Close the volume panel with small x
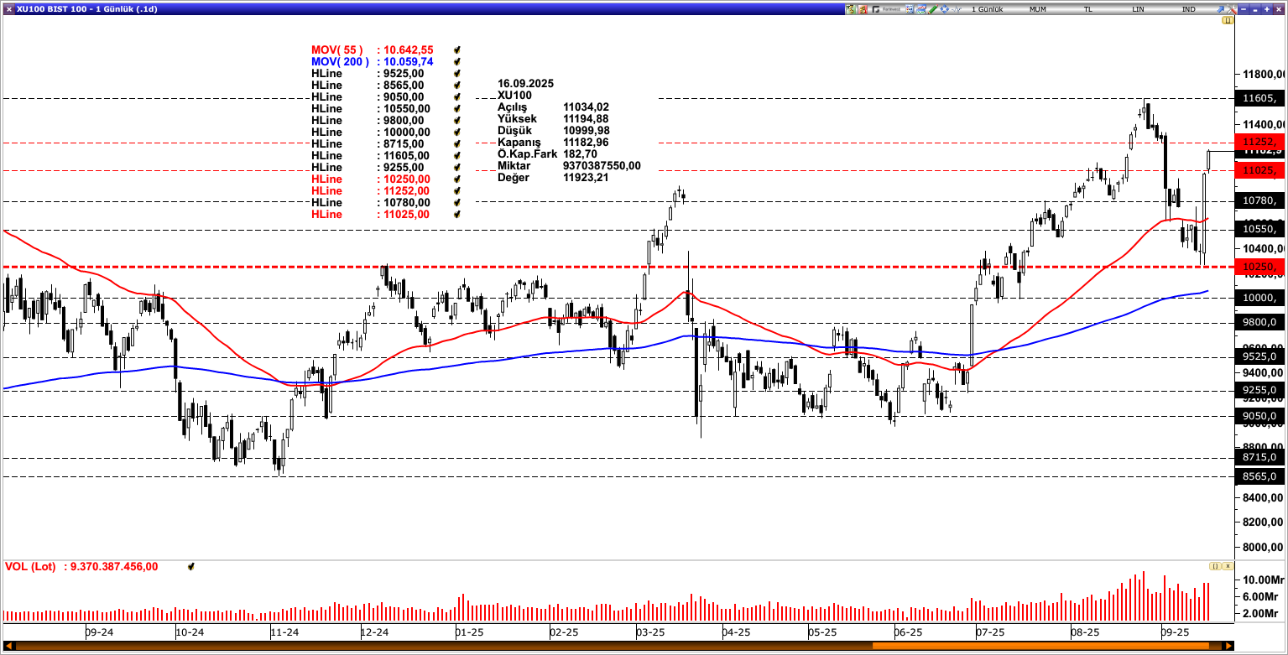This screenshot has height=655, width=1288. (1228, 566)
